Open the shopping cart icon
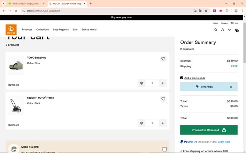 click(237, 30)
